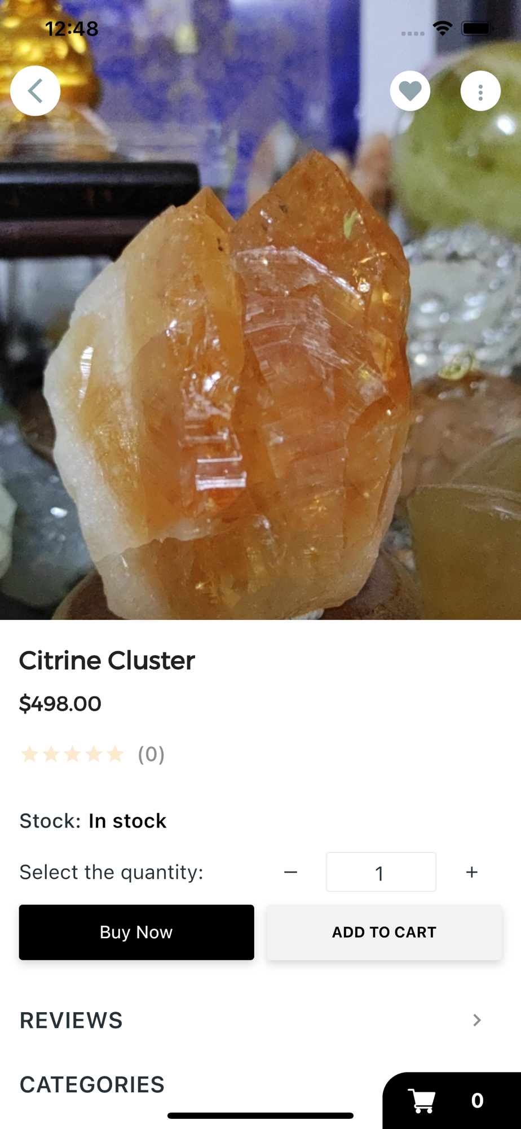The image size is (521, 1129).
Task: Click the third rating star
Action: tap(72, 754)
